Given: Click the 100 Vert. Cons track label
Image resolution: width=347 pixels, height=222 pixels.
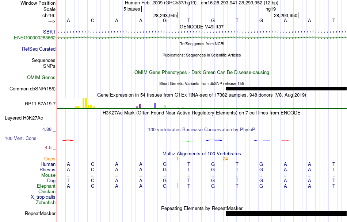Looking at the screenshot, I should pos(20,138).
